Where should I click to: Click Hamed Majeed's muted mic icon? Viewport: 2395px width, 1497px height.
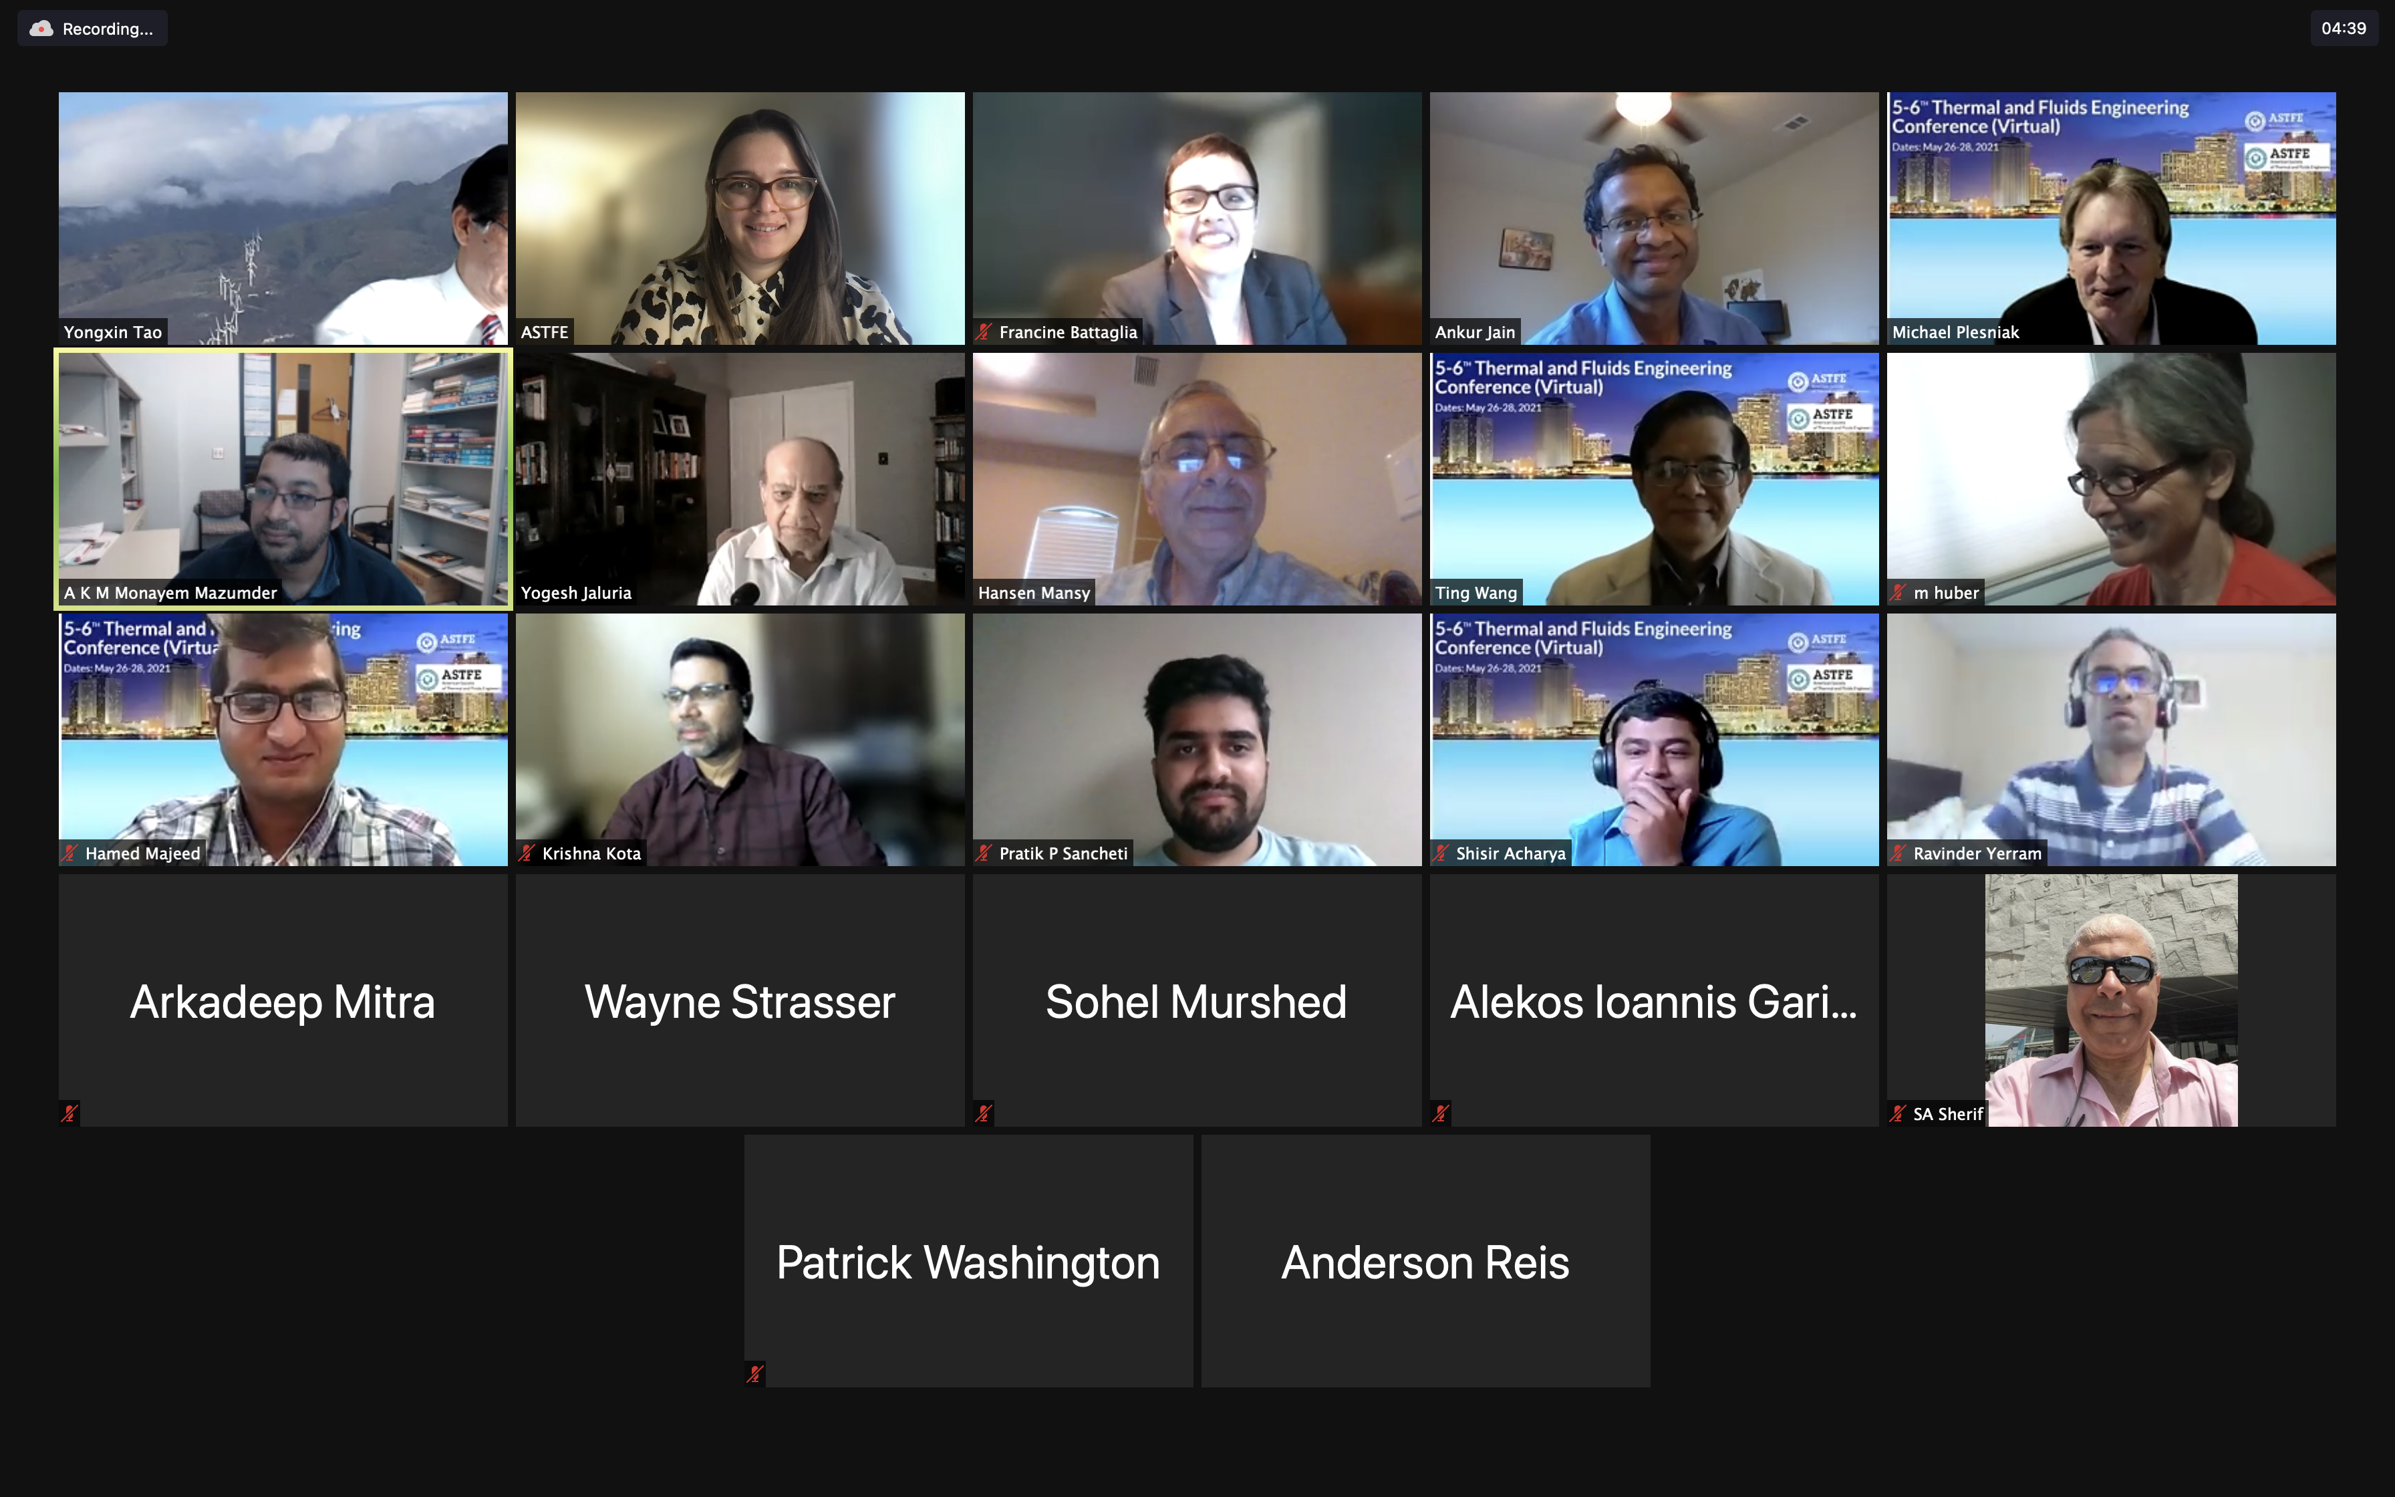pos(69,853)
